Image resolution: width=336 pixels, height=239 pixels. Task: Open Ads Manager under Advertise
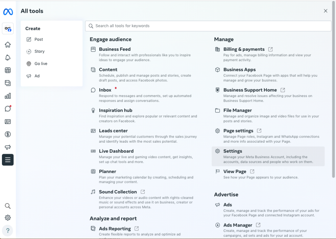pos(238,225)
